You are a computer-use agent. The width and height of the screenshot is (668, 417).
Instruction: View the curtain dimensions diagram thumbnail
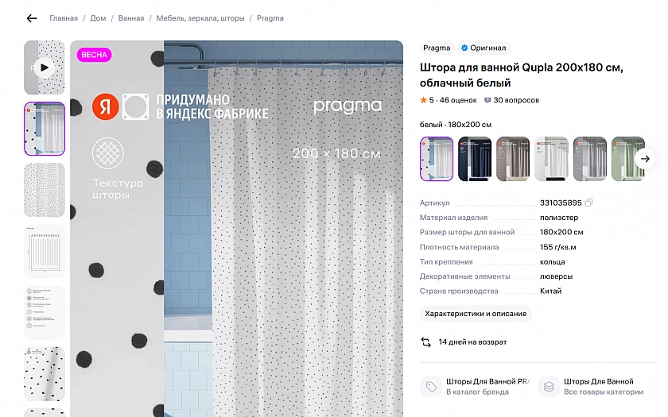45,251
